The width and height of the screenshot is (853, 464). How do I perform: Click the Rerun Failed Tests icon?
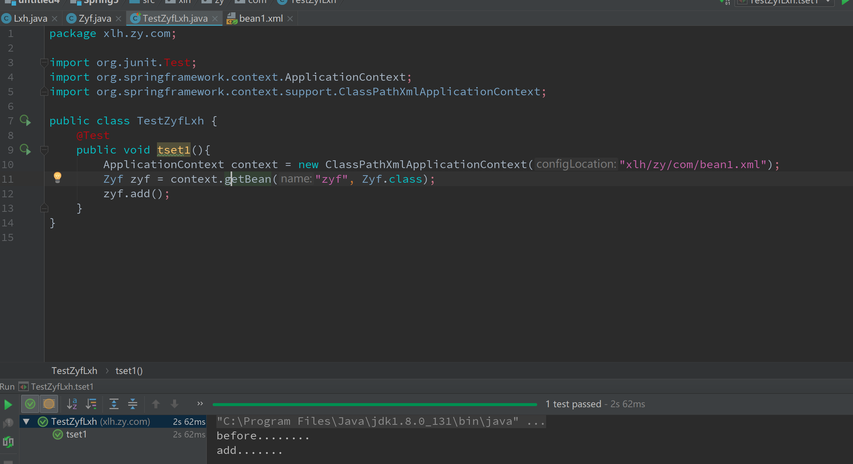click(8, 423)
